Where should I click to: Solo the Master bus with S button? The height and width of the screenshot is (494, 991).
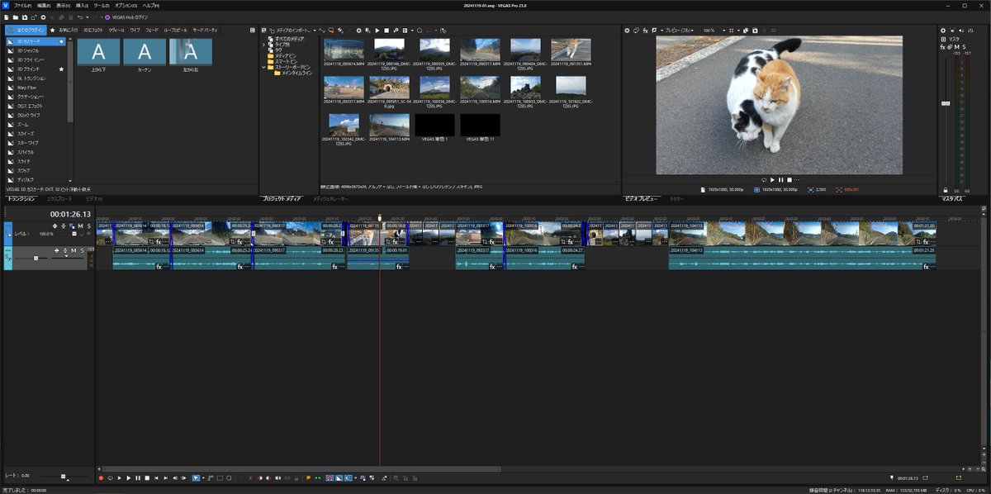tap(964, 47)
